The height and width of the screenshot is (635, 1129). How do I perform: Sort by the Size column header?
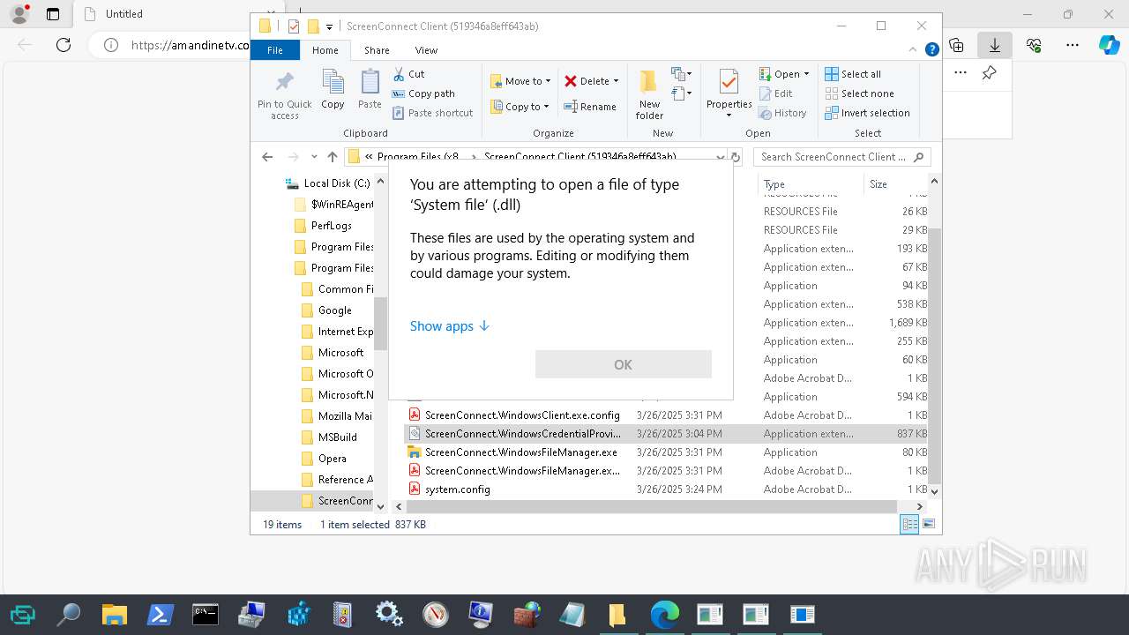coord(895,184)
